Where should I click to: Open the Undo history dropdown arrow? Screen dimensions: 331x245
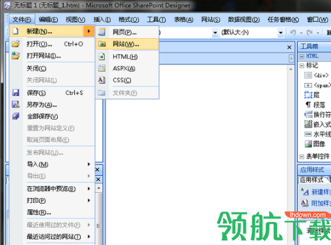(301, 32)
